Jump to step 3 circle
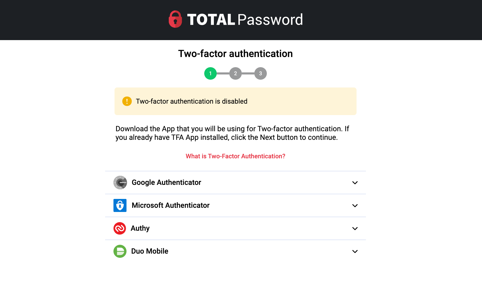 (261, 73)
